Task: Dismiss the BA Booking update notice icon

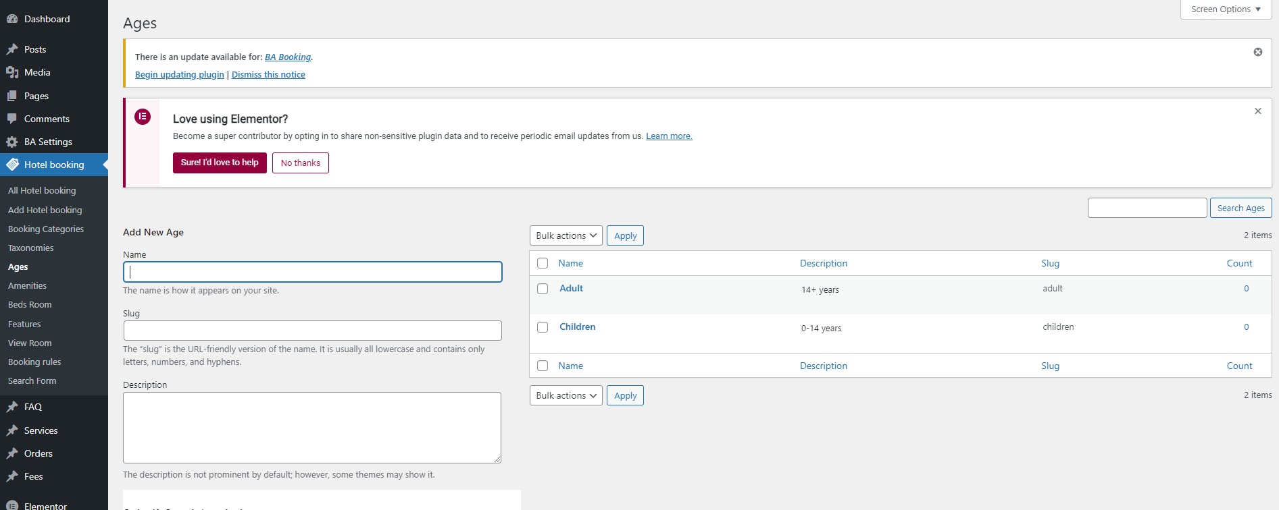Action: 1257,52
